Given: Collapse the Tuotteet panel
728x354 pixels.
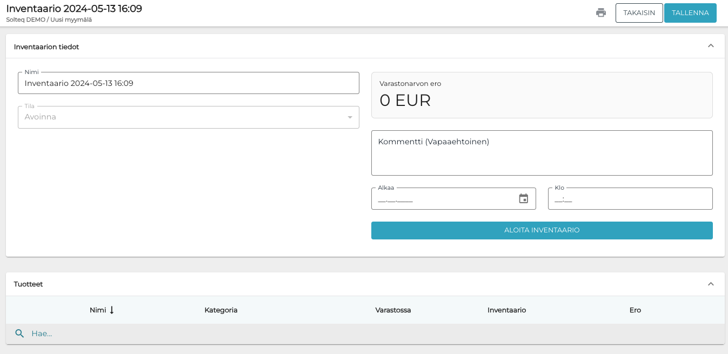Looking at the screenshot, I should point(711,284).
